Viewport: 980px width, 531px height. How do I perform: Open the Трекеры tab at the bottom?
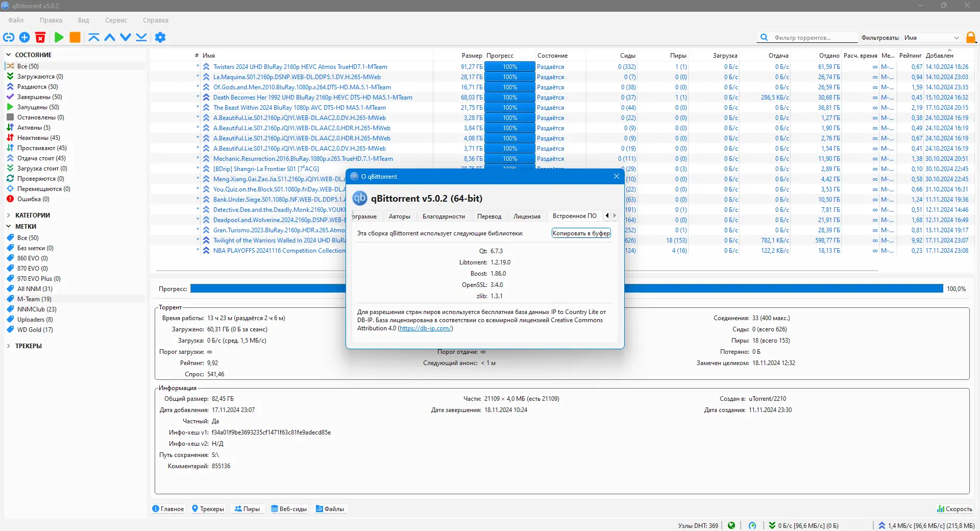[208, 509]
